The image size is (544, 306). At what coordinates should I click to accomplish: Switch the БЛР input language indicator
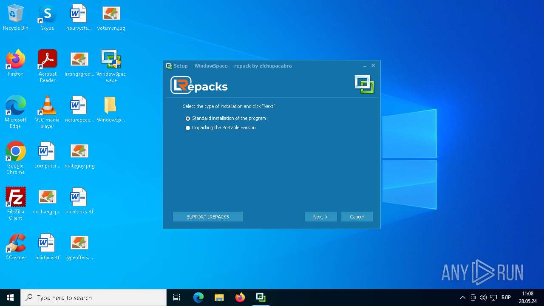[x=506, y=297]
